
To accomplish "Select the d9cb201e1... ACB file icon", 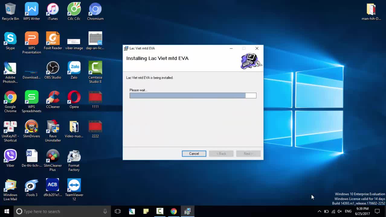I will point(53,188).
